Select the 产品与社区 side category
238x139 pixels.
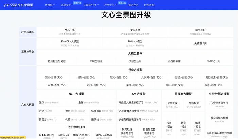[28, 32]
